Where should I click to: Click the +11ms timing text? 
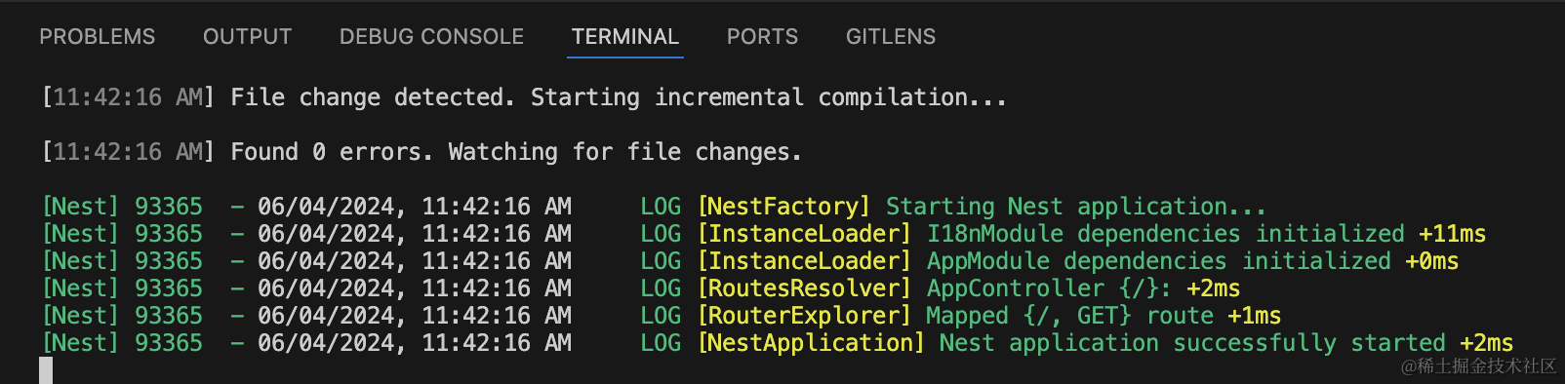1452,234
